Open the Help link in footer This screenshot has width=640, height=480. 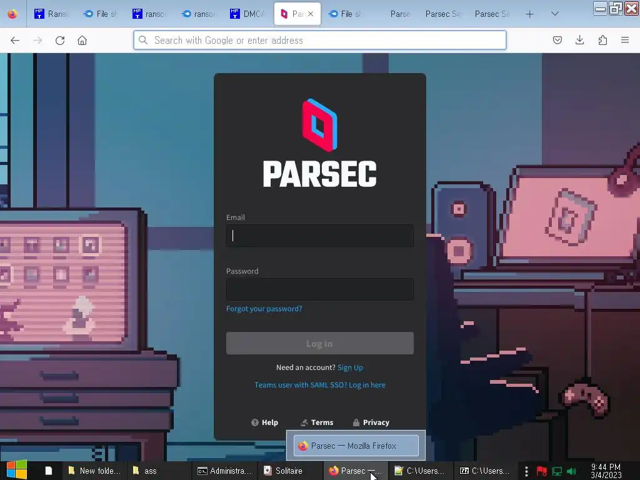point(264,422)
